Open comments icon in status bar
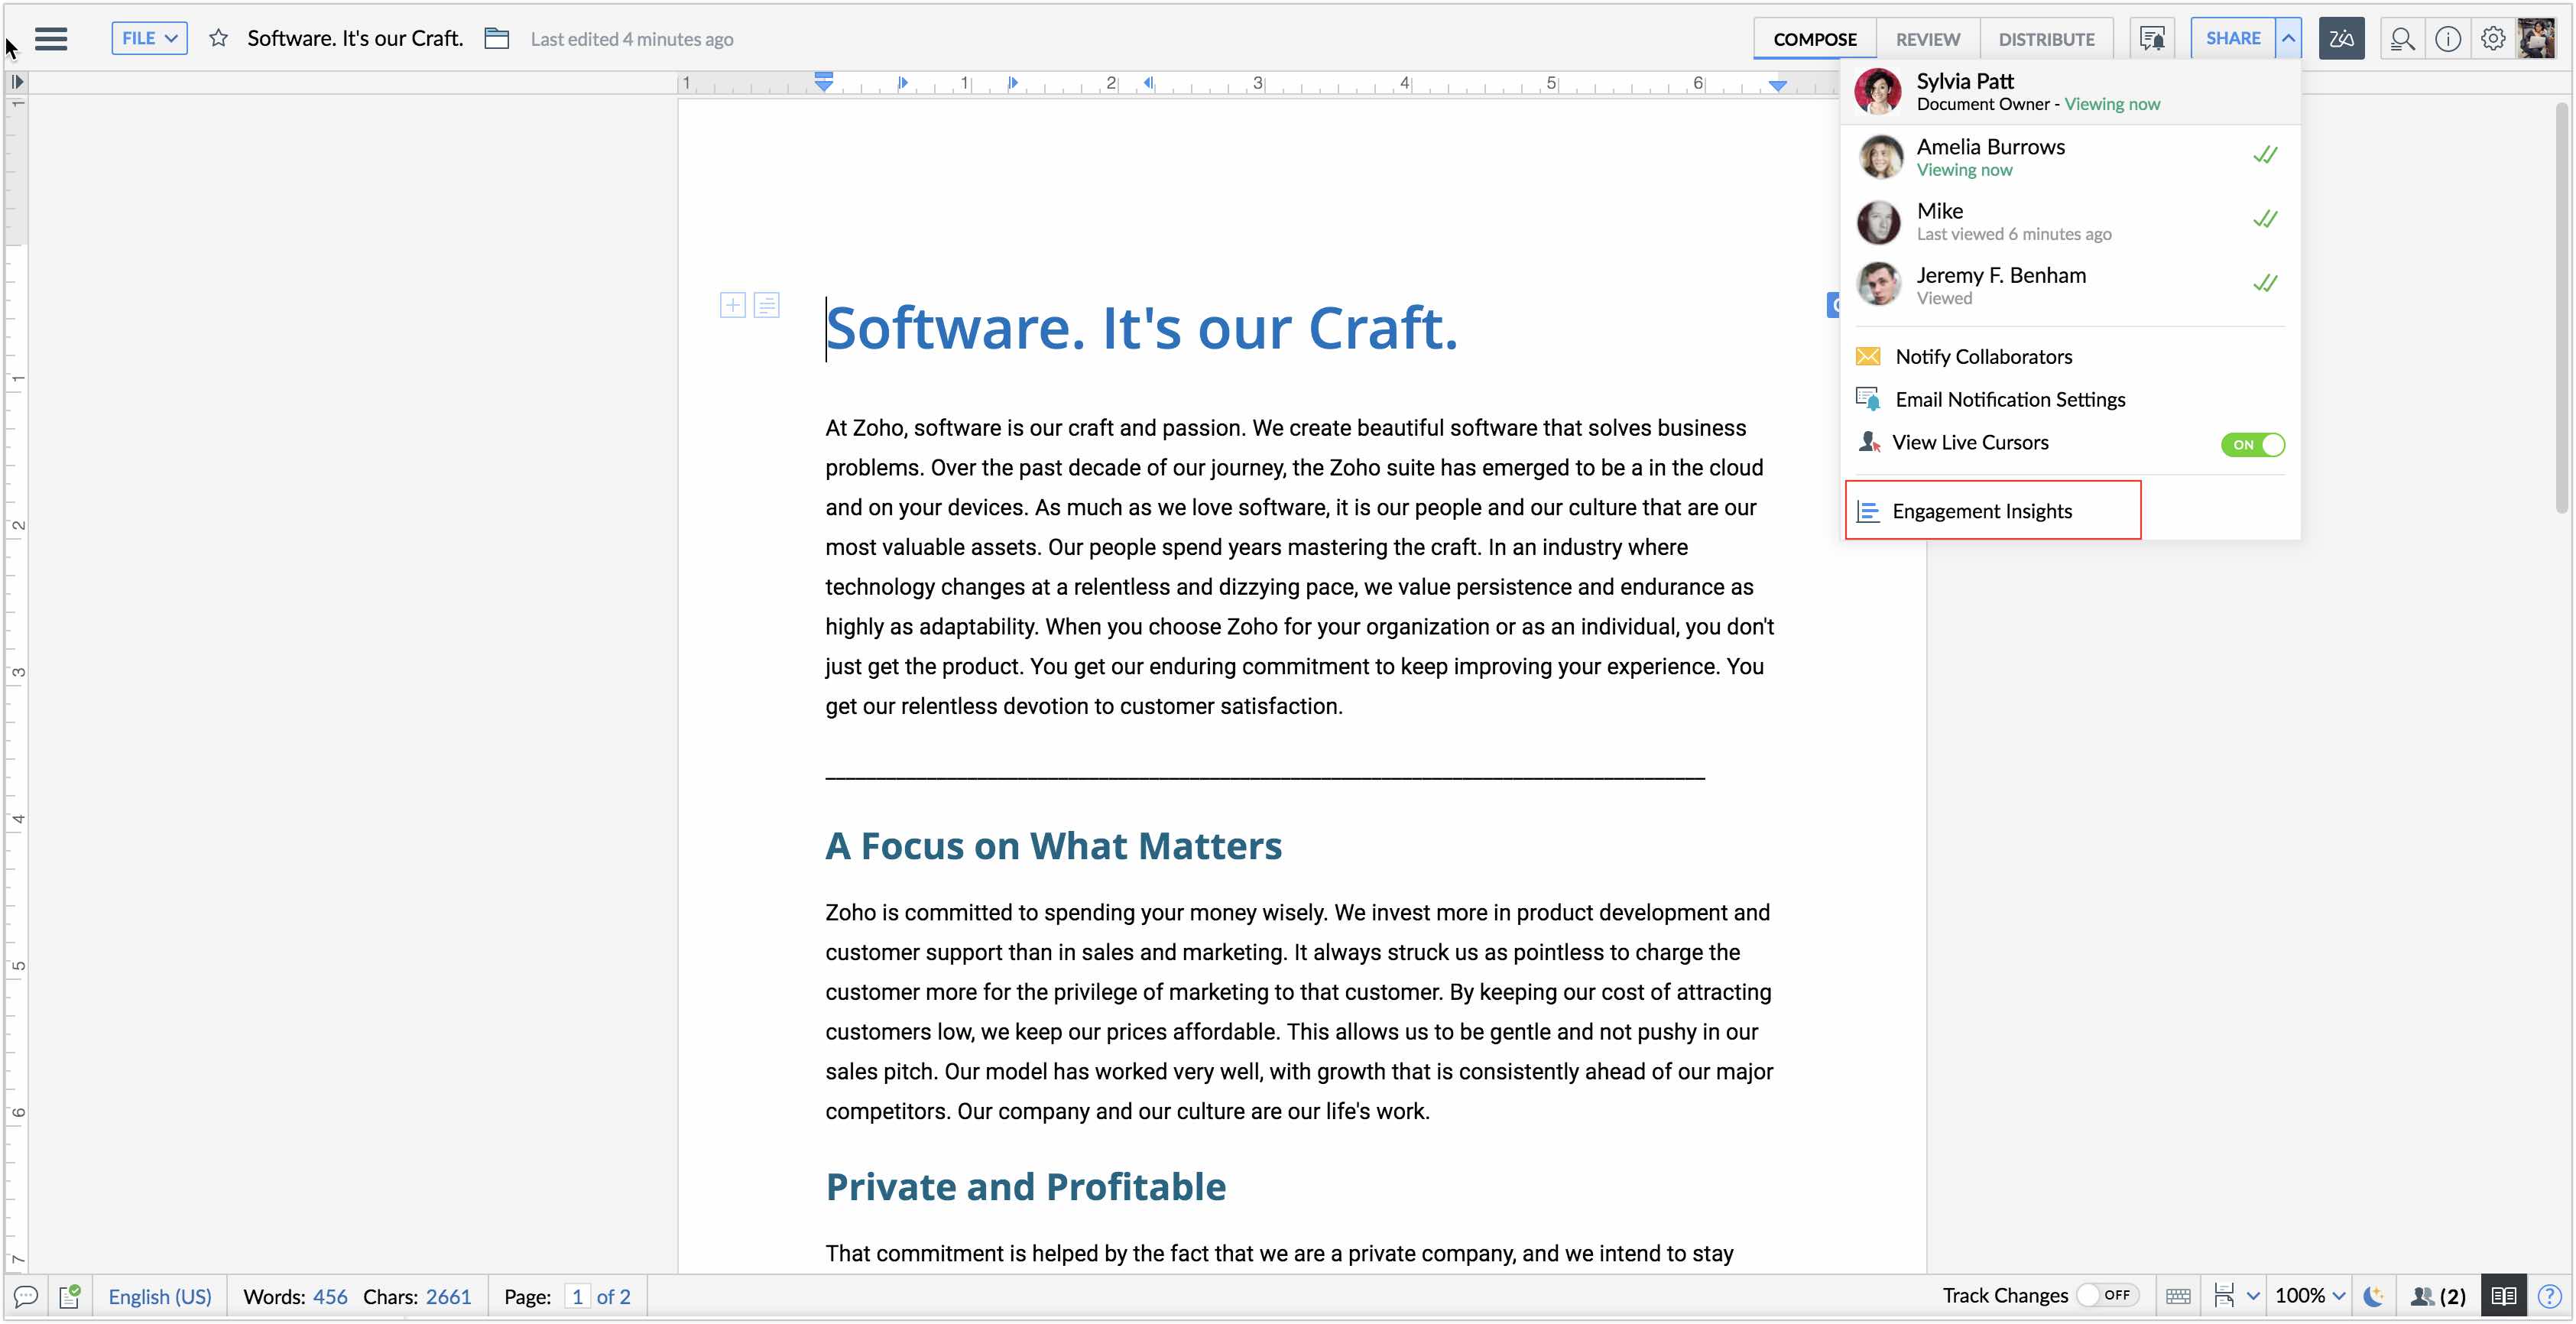This screenshot has height=1324, width=2576. (26, 1296)
